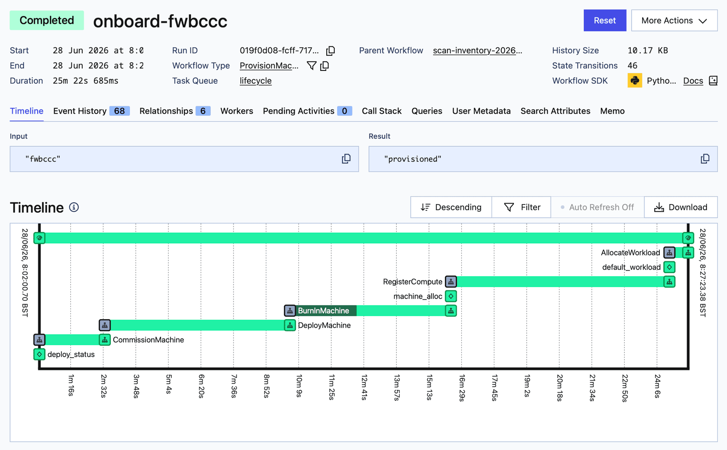Viewport: 727px width, 450px height.
Task: Select the DeployMachine start icon
Action: [105, 325]
